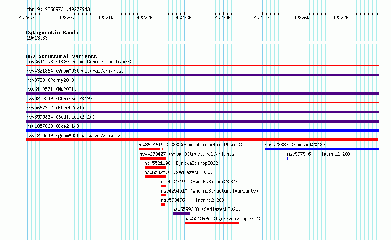Select the purple nsv6599368 variant bar
This screenshot has width=391, height=240.
[x=181, y=214]
